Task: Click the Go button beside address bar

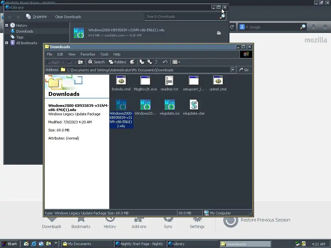Action: coord(244,70)
